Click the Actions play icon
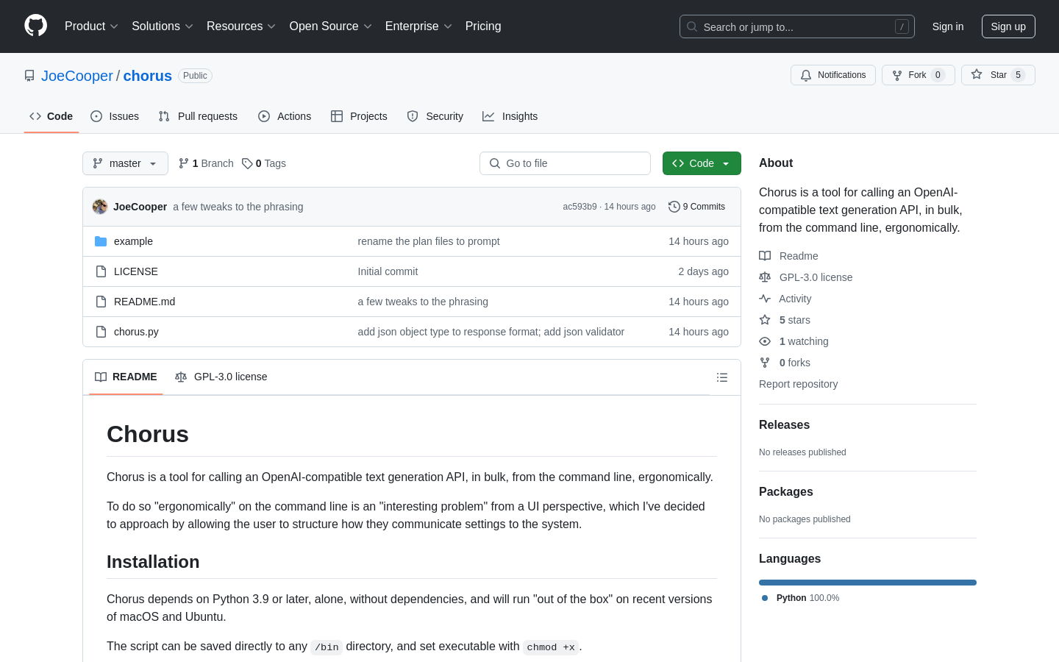 [264, 116]
